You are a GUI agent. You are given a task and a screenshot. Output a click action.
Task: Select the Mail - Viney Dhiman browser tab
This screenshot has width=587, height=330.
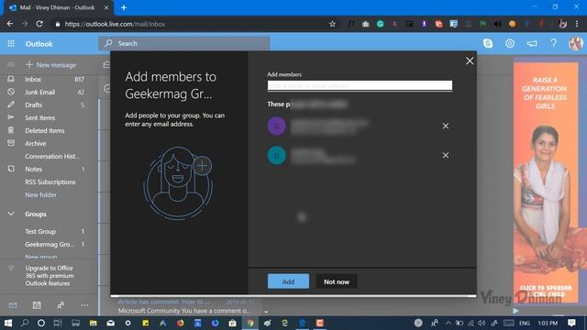coord(57,7)
